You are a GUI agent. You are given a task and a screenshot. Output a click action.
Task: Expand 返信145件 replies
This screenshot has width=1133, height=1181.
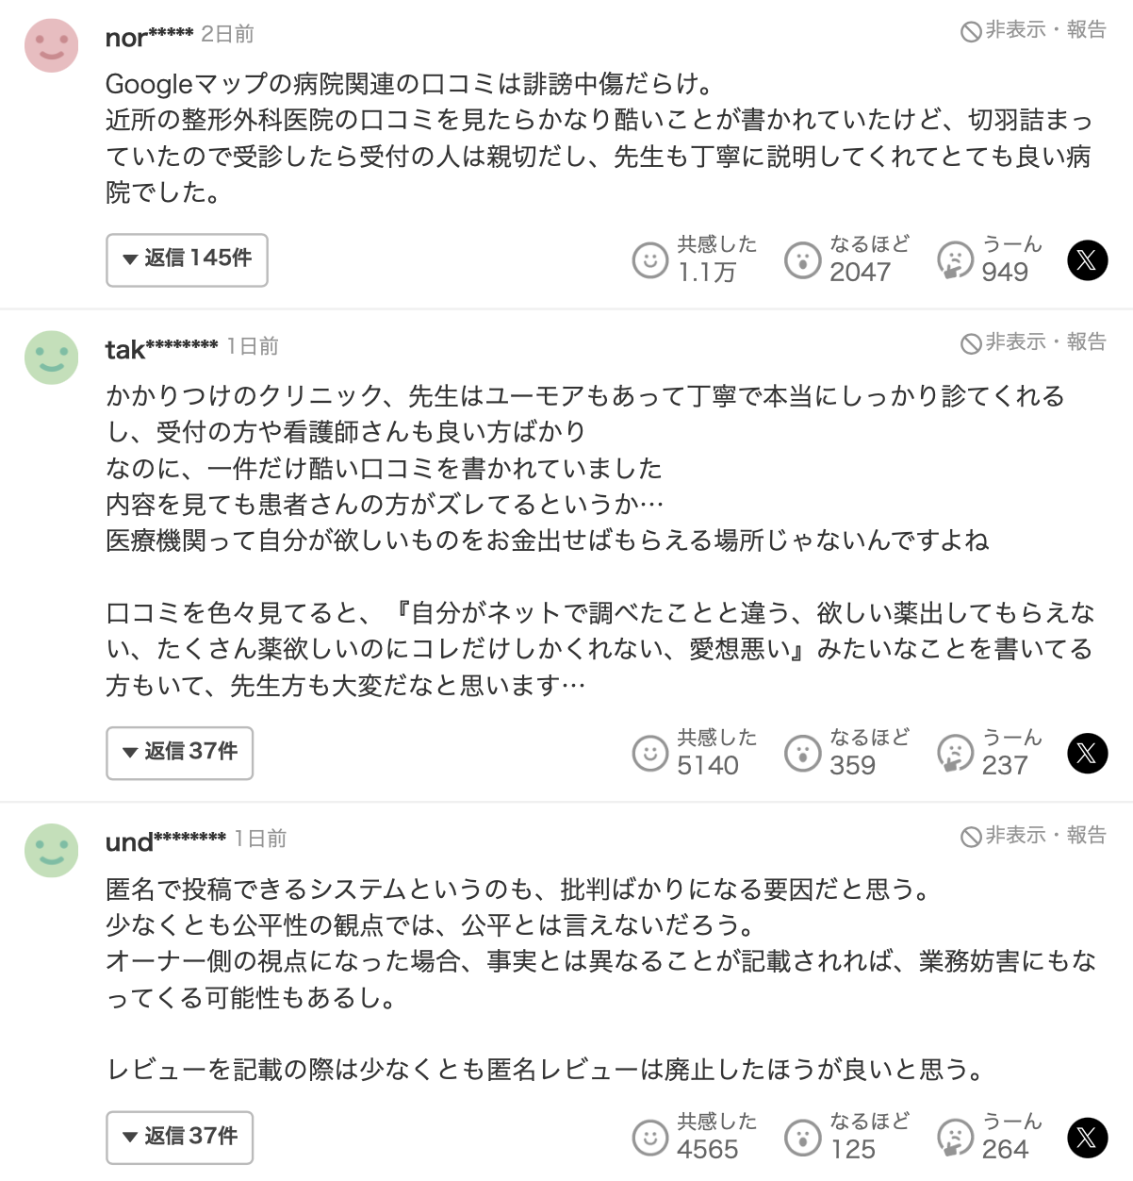pos(187,259)
